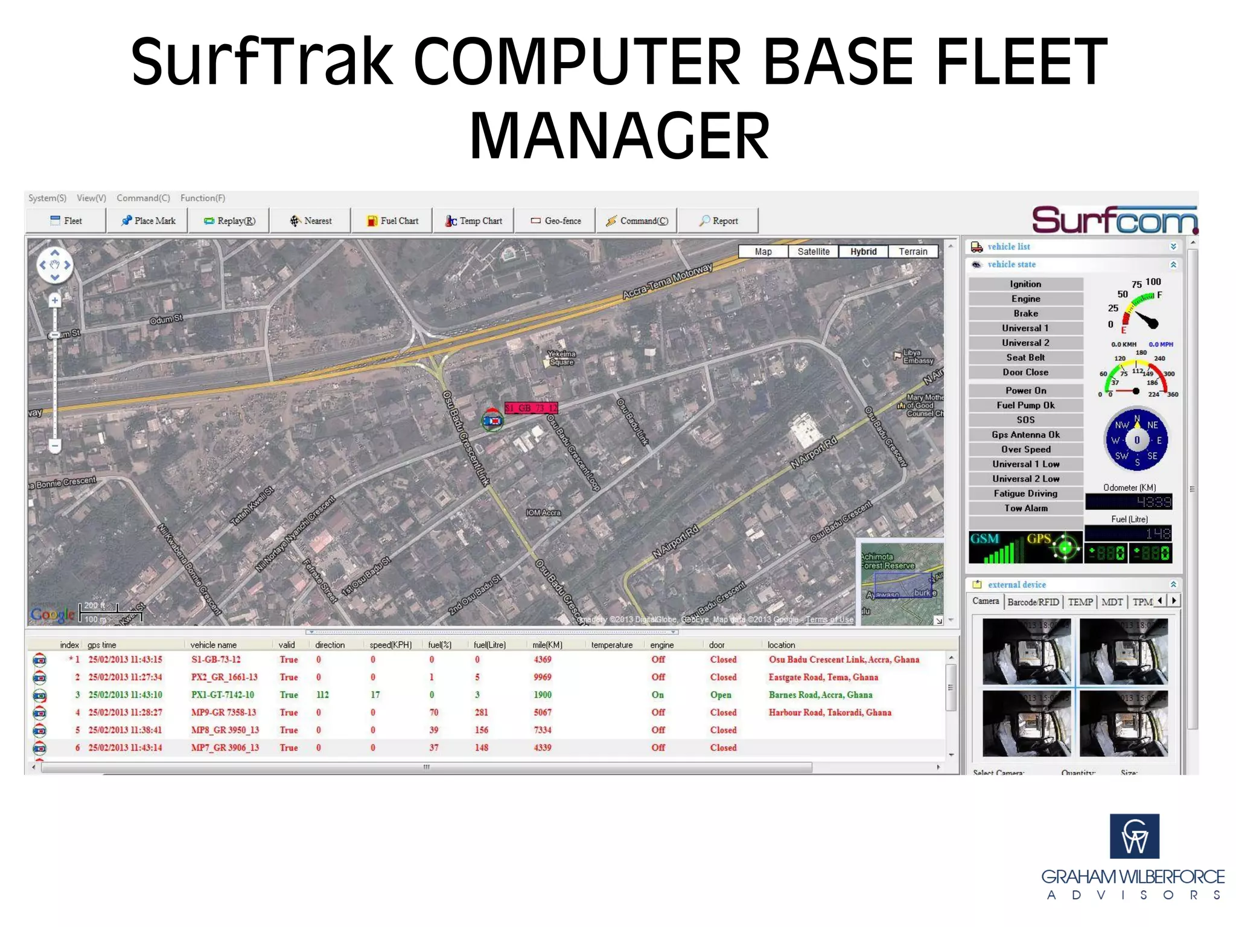The width and height of the screenshot is (1236, 927).
Task: Switch map to Terrain view
Action: (913, 252)
